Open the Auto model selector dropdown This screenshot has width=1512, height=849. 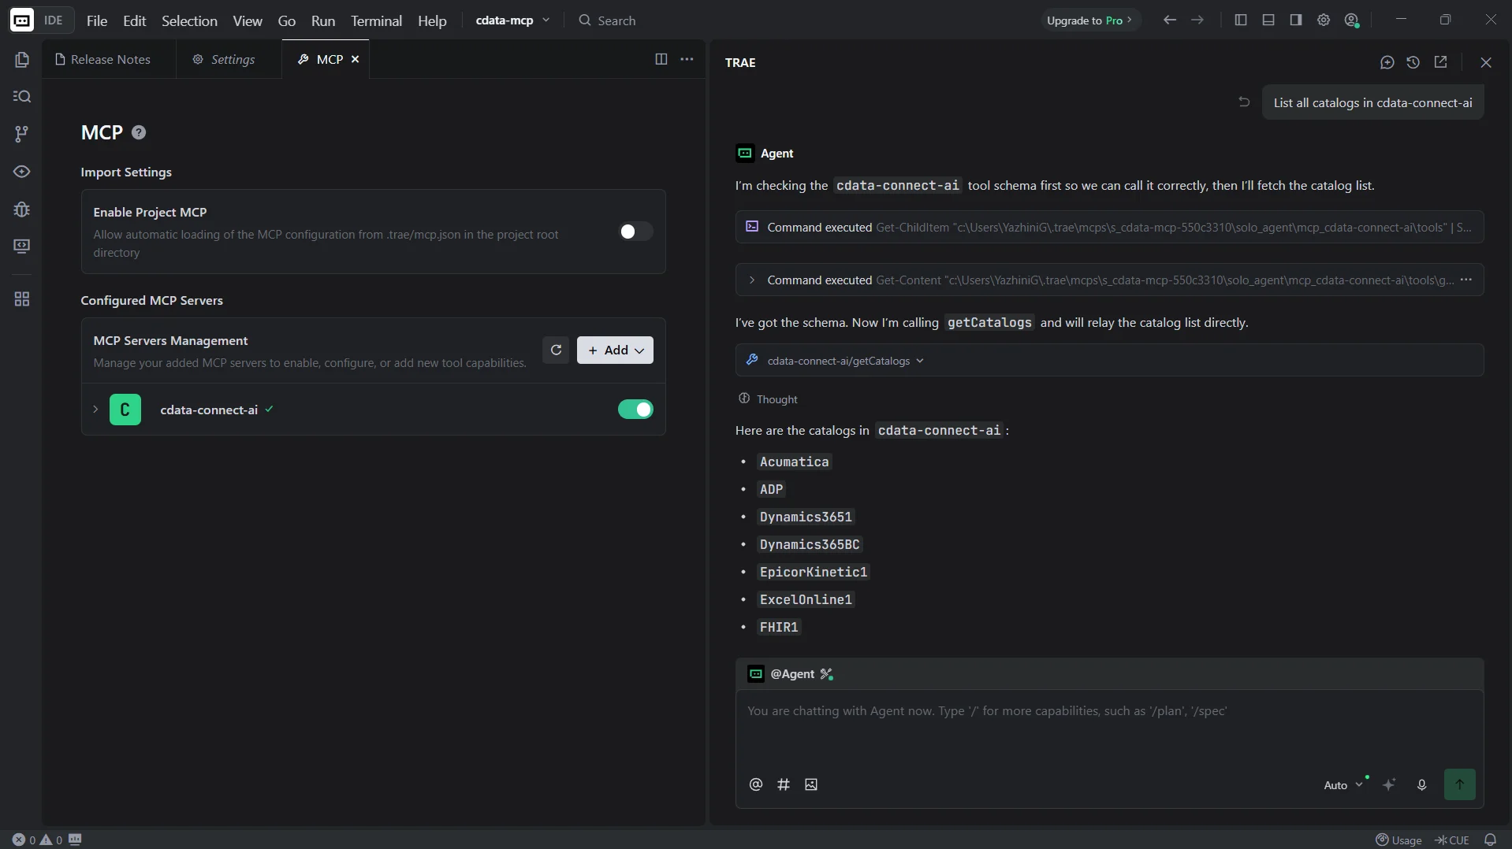point(1343,785)
